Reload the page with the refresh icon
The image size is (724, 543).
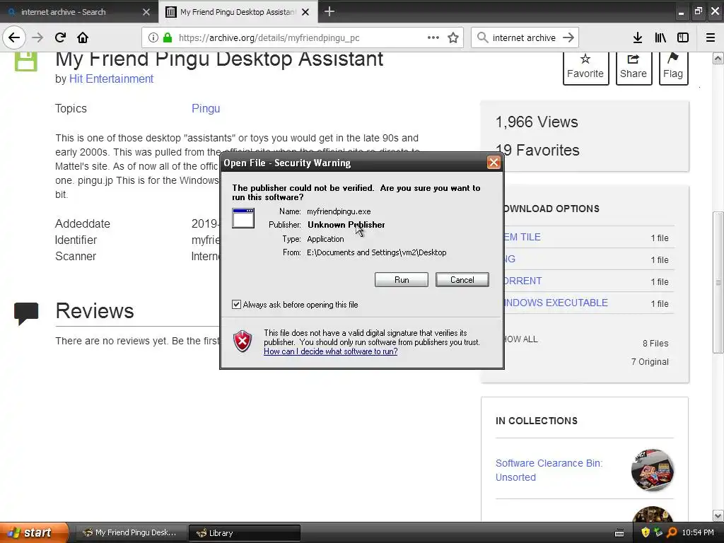(60, 37)
